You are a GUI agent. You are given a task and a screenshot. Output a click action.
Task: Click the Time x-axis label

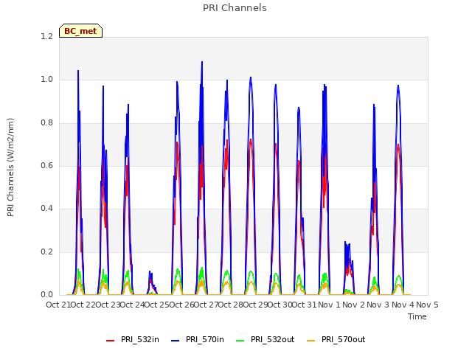pyautogui.click(x=417, y=316)
